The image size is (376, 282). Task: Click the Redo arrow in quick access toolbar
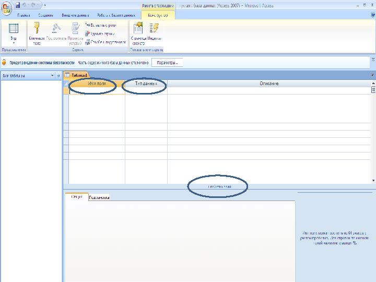[x=33, y=5]
